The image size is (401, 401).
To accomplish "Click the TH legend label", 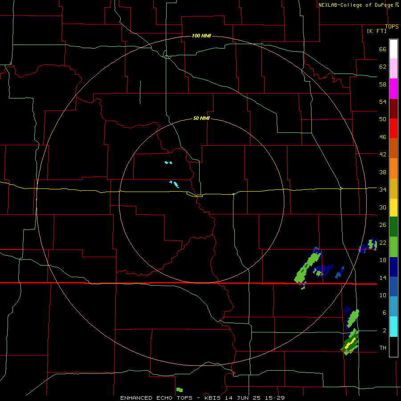I will 383,348.
